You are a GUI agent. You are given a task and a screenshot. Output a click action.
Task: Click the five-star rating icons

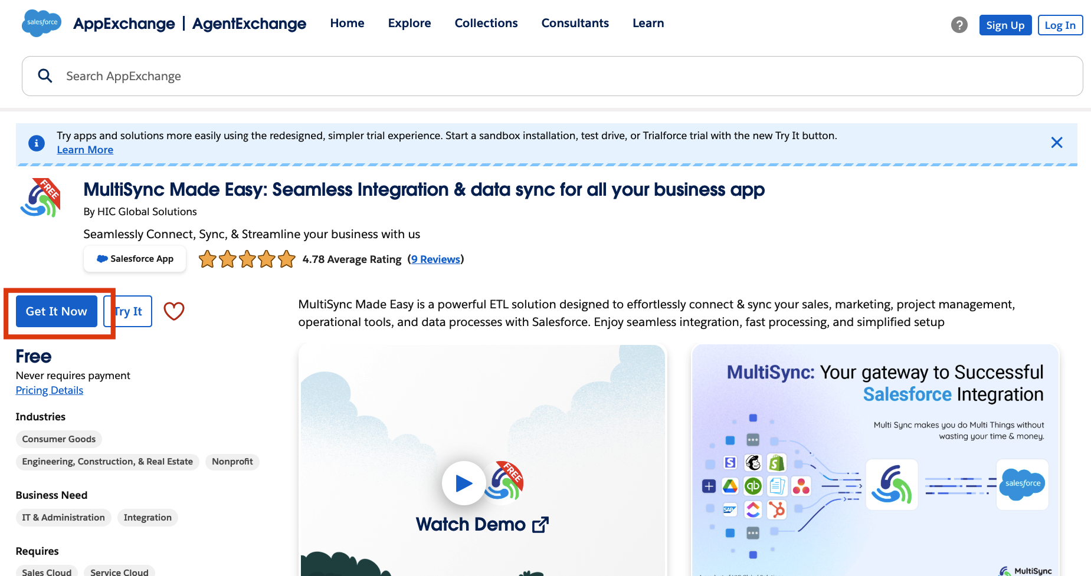tap(247, 259)
